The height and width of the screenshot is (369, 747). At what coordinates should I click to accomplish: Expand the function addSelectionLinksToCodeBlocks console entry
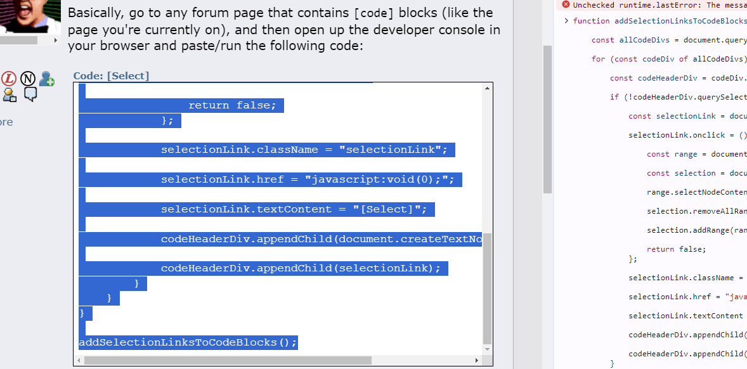point(566,21)
